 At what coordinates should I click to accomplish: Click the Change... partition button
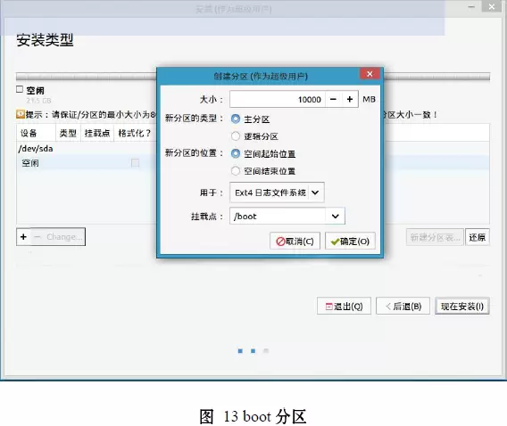[x=64, y=237]
